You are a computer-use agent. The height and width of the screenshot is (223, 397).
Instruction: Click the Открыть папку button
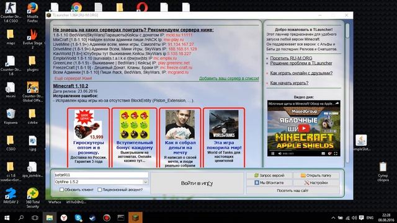tap(316, 175)
